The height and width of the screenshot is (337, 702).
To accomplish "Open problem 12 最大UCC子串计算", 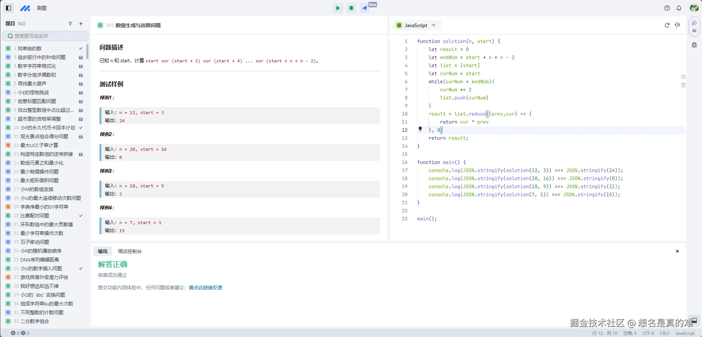I will point(39,145).
